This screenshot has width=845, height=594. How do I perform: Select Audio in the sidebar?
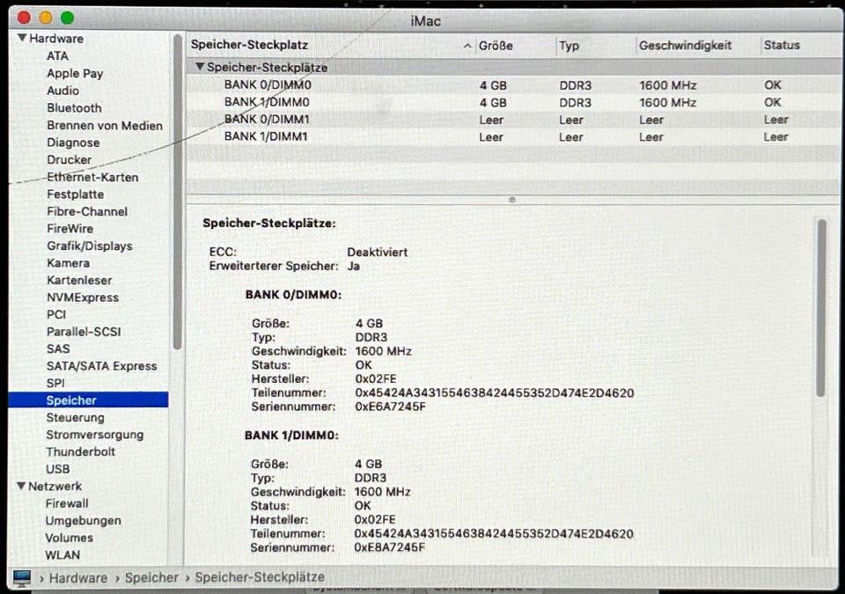[x=63, y=91]
